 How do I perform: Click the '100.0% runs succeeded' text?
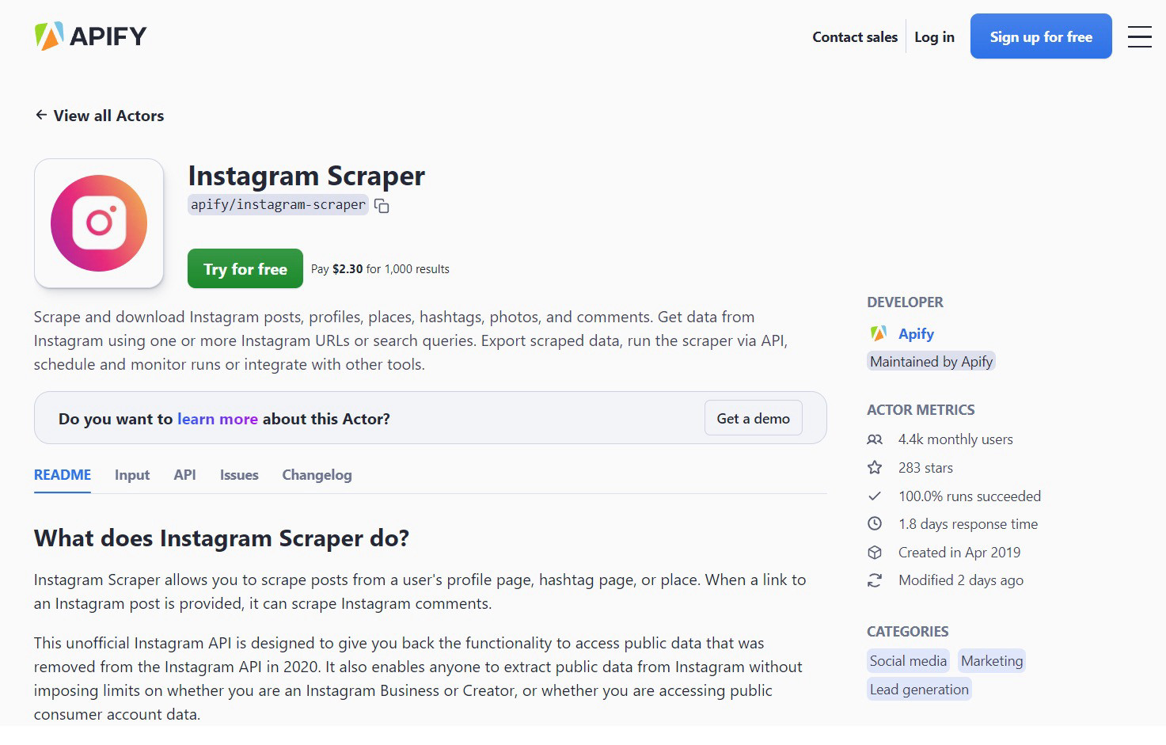(x=970, y=496)
